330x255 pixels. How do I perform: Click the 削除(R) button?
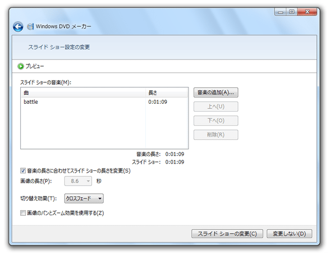tap(216, 135)
